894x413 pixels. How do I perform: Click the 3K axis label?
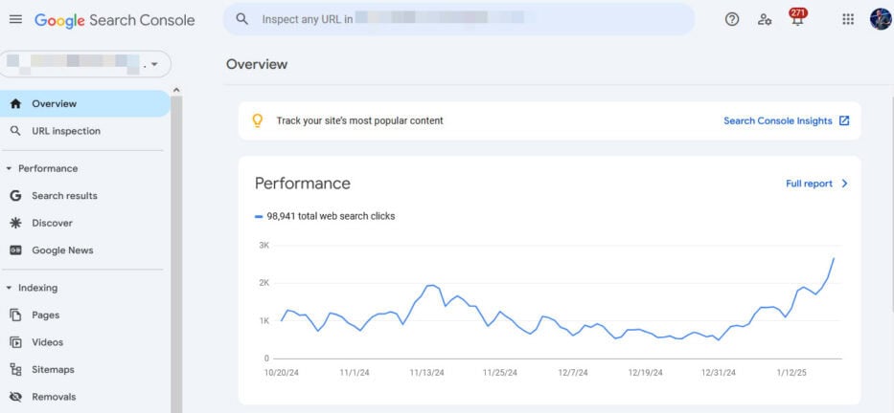[264, 245]
